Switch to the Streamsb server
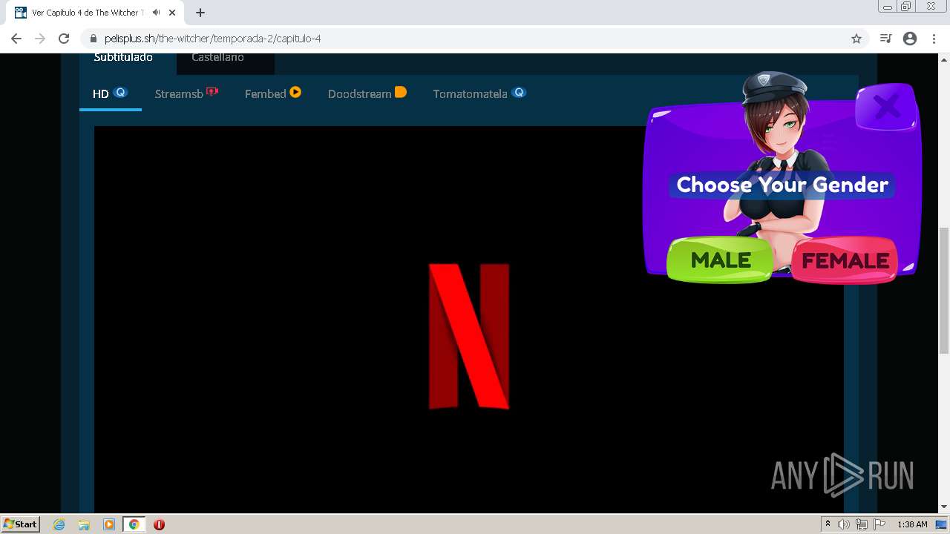Screen dimensions: 950x534 [186, 93]
